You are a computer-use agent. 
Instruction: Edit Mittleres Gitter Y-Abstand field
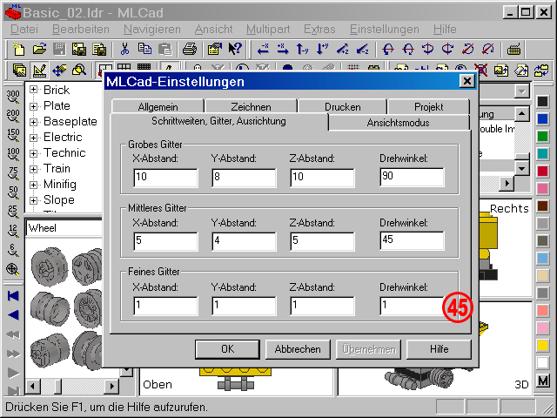point(244,242)
